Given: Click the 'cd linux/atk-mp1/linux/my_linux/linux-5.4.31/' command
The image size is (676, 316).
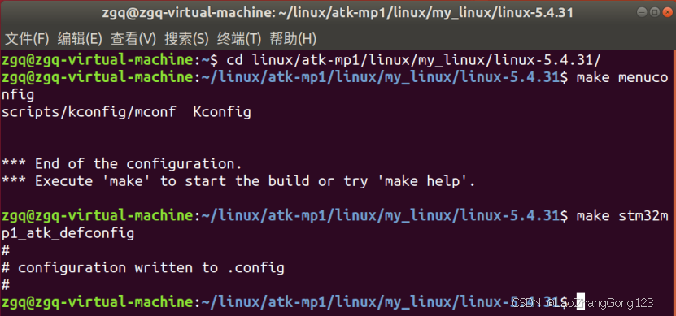Looking at the screenshot, I should click(413, 60).
